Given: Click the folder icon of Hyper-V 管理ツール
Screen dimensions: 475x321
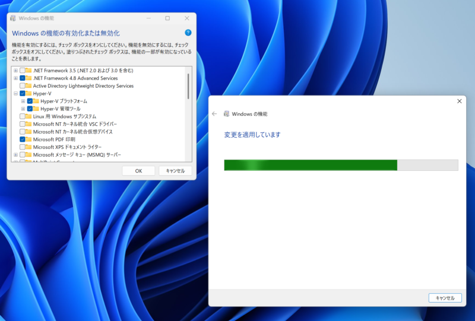Looking at the screenshot, I should (36, 109).
